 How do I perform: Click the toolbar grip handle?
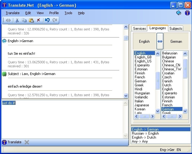click(x=3, y=20)
